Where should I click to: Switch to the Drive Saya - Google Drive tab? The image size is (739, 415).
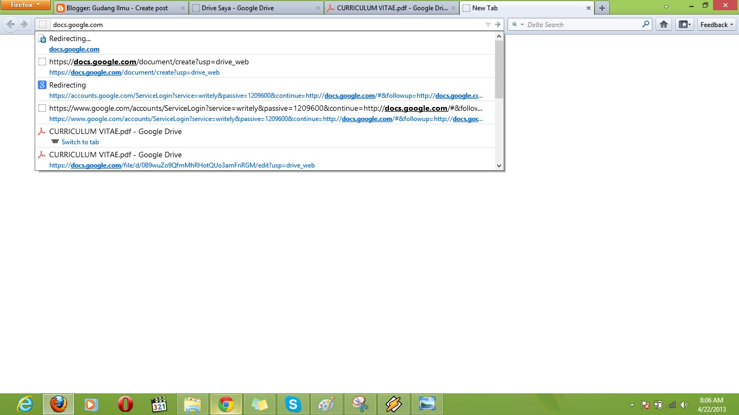(x=256, y=8)
